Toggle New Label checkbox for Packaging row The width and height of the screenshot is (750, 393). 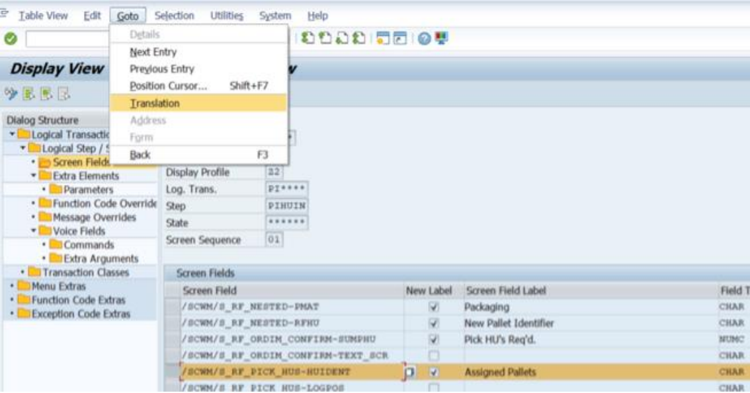tap(434, 307)
